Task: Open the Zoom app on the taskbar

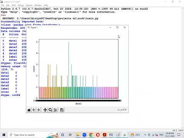Action: point(84,135)
